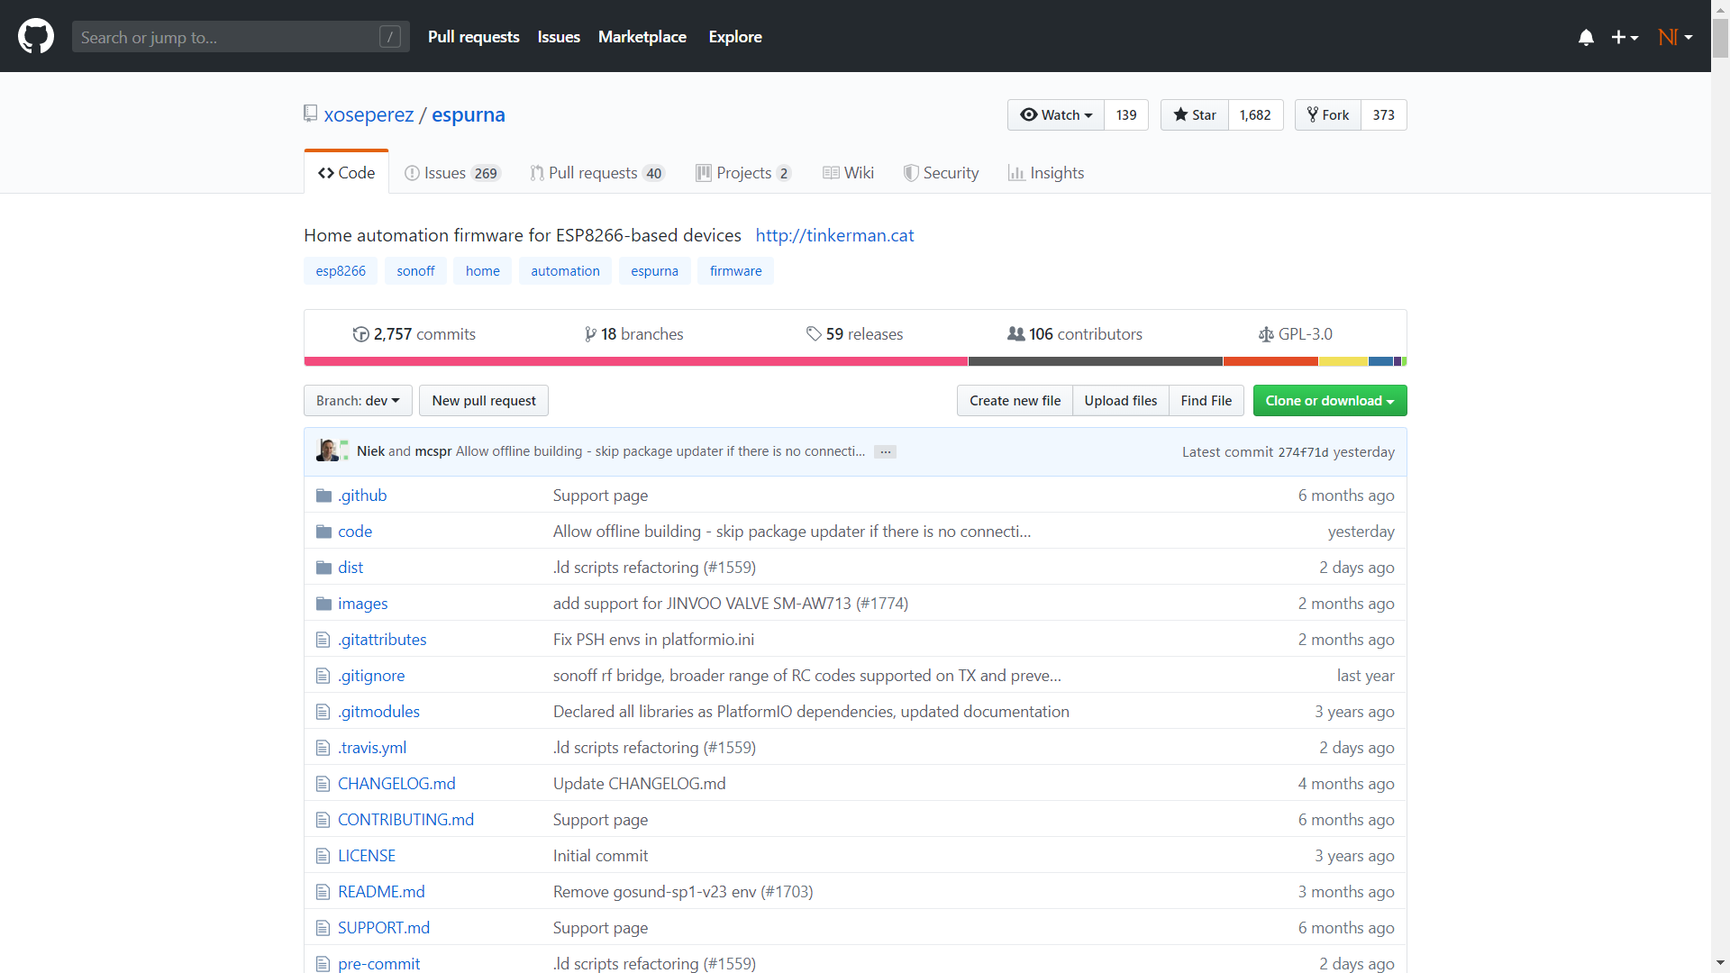Image resolution: width=1730 pixels, height=973 pixels.
Task: Click the notifications bell icon
Action: (1586, 37)
